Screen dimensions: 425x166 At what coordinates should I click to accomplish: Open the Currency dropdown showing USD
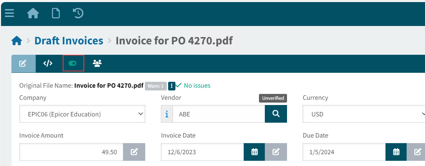point(364,114)
